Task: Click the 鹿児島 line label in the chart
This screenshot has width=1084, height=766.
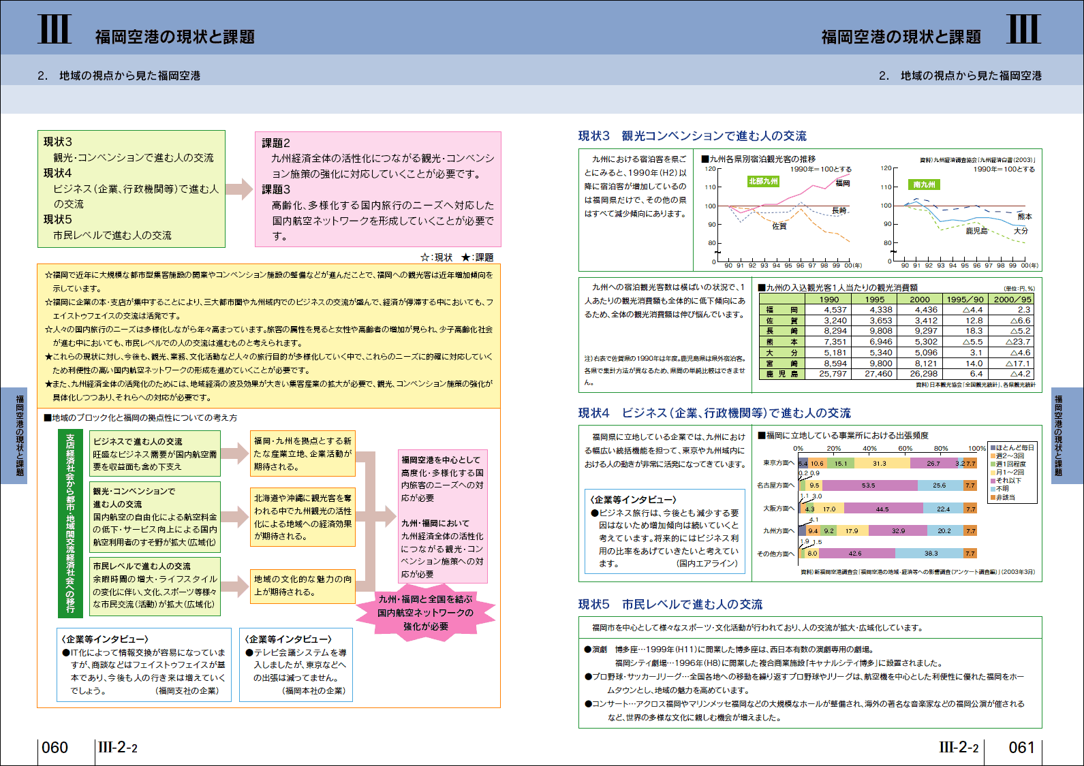Action: [x=976, y=231]
